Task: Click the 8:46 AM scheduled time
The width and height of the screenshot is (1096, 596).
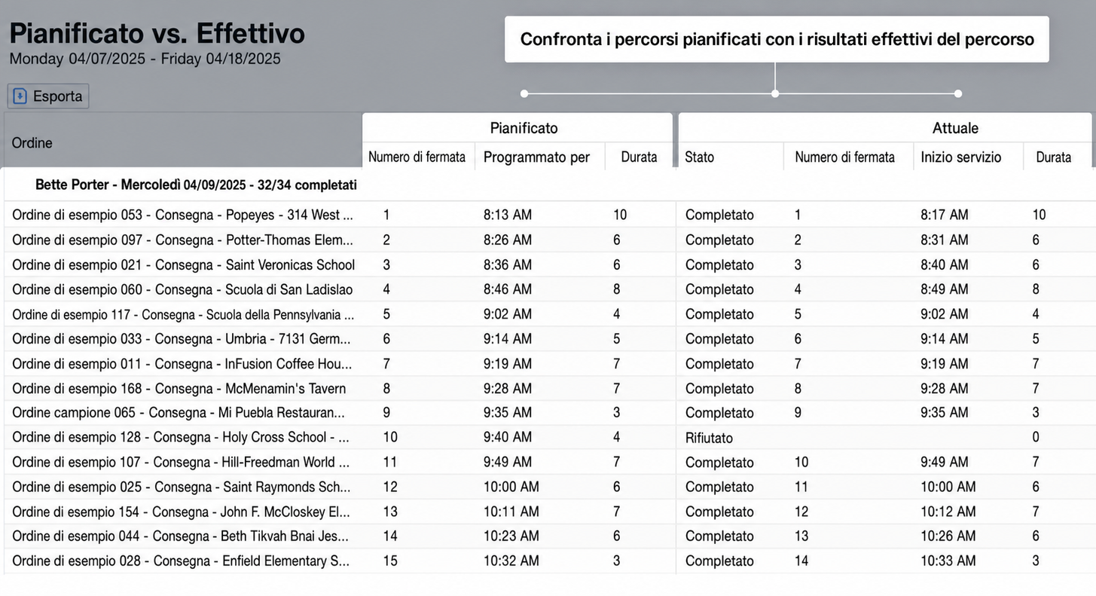Action: (508, 289)
